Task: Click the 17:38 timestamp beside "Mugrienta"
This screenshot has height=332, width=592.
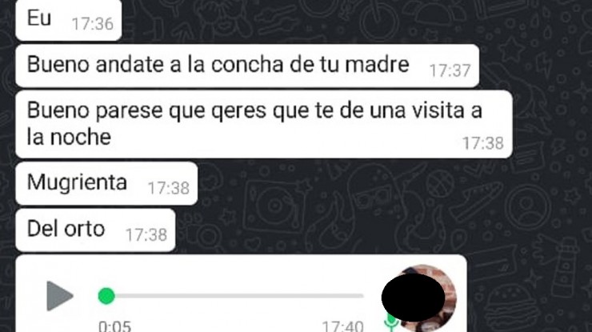Action: click(168, 188)
